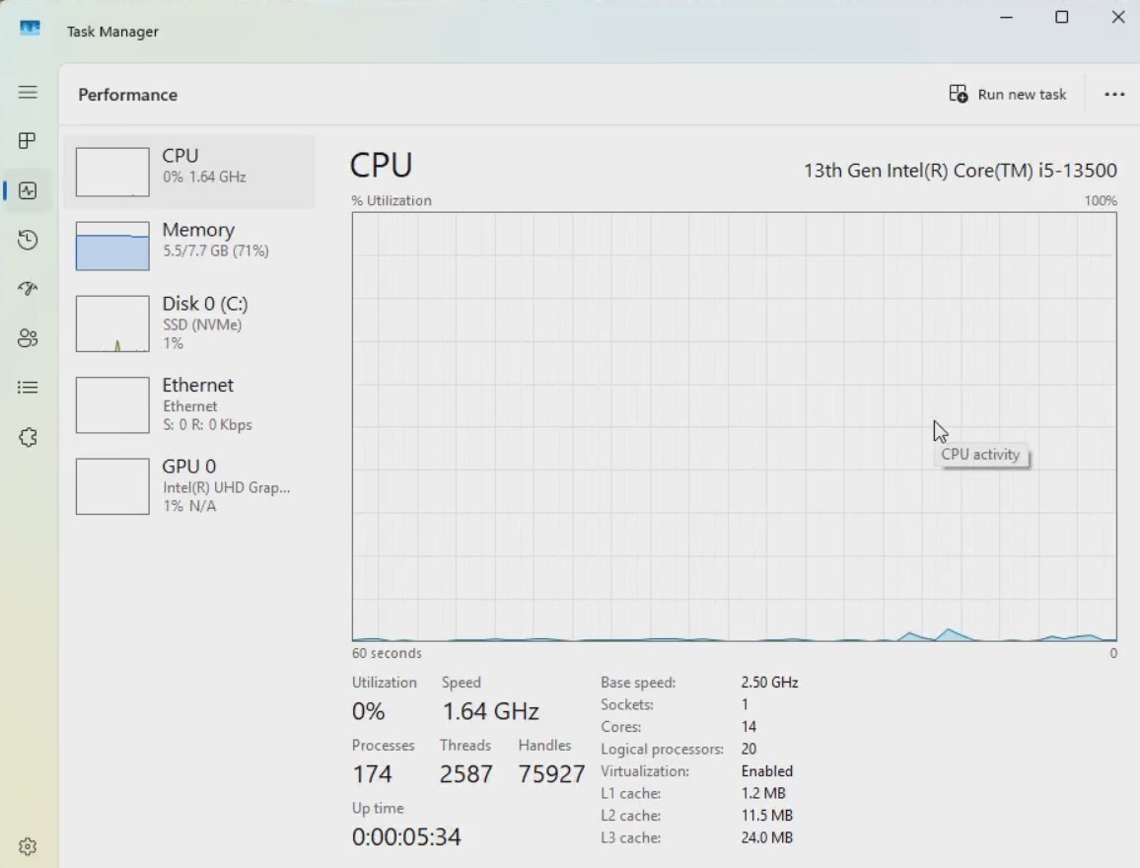Screen dimensions: 1140x868
Task: Open the Details list icon
Action: click(28, 388)
